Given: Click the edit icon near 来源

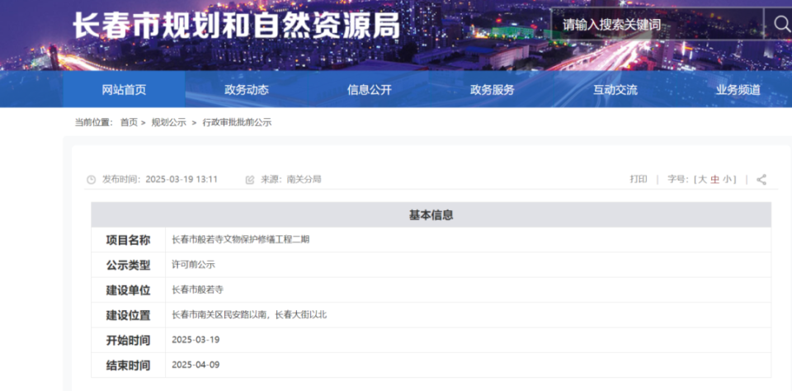Looking at the screenshot, I should point(249,180).
